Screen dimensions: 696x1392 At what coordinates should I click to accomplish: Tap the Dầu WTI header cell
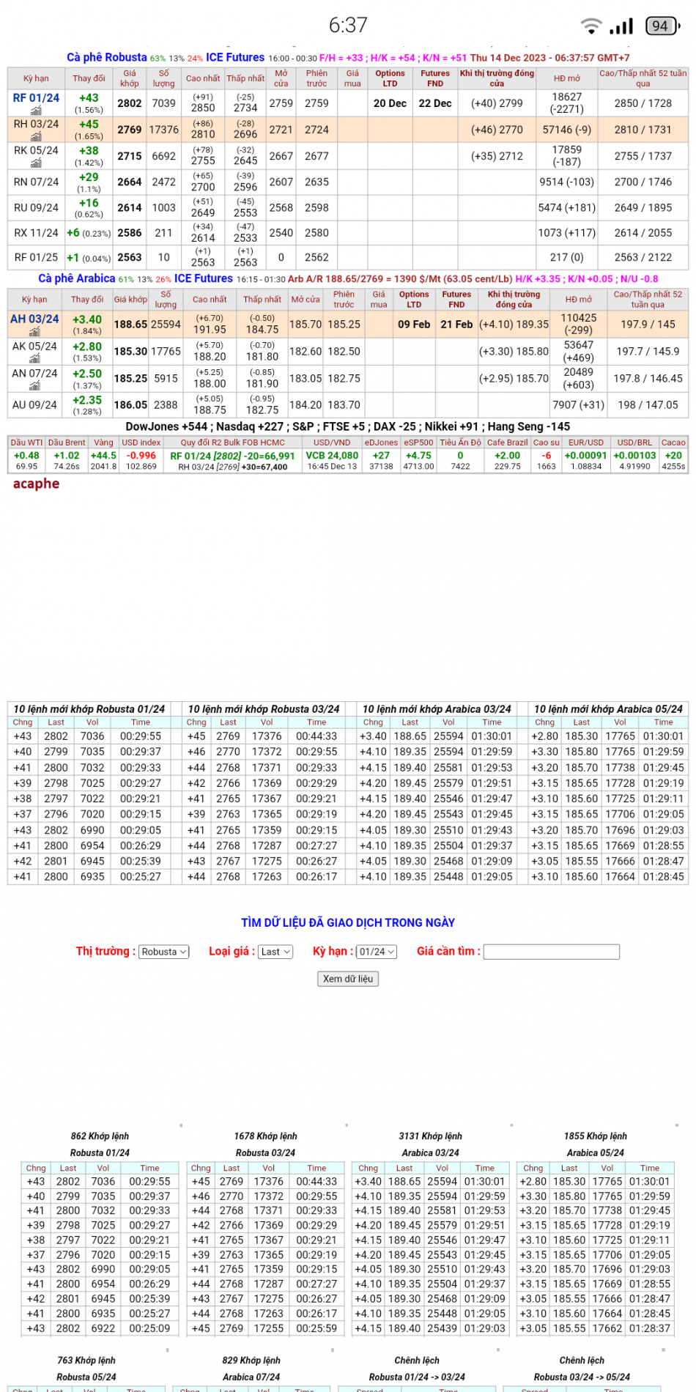coord(26,443)
